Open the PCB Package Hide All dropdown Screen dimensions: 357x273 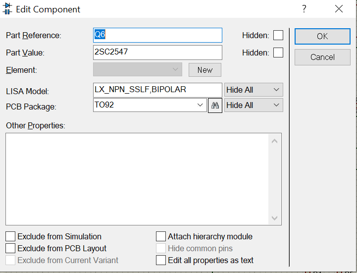(254, 105)
